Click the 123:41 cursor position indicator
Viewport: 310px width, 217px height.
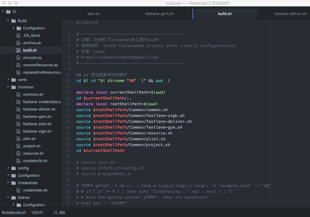tap(37, 213)
